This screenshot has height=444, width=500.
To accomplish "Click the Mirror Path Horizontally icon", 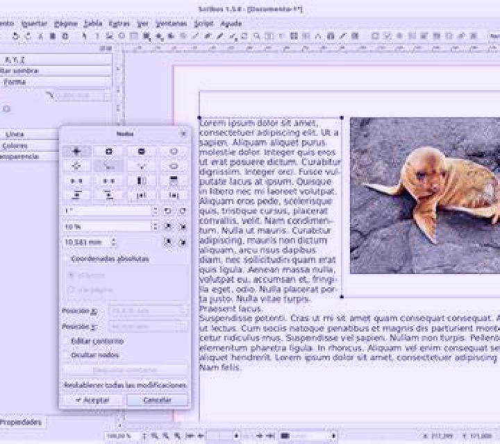I will (x=141, y=180).
